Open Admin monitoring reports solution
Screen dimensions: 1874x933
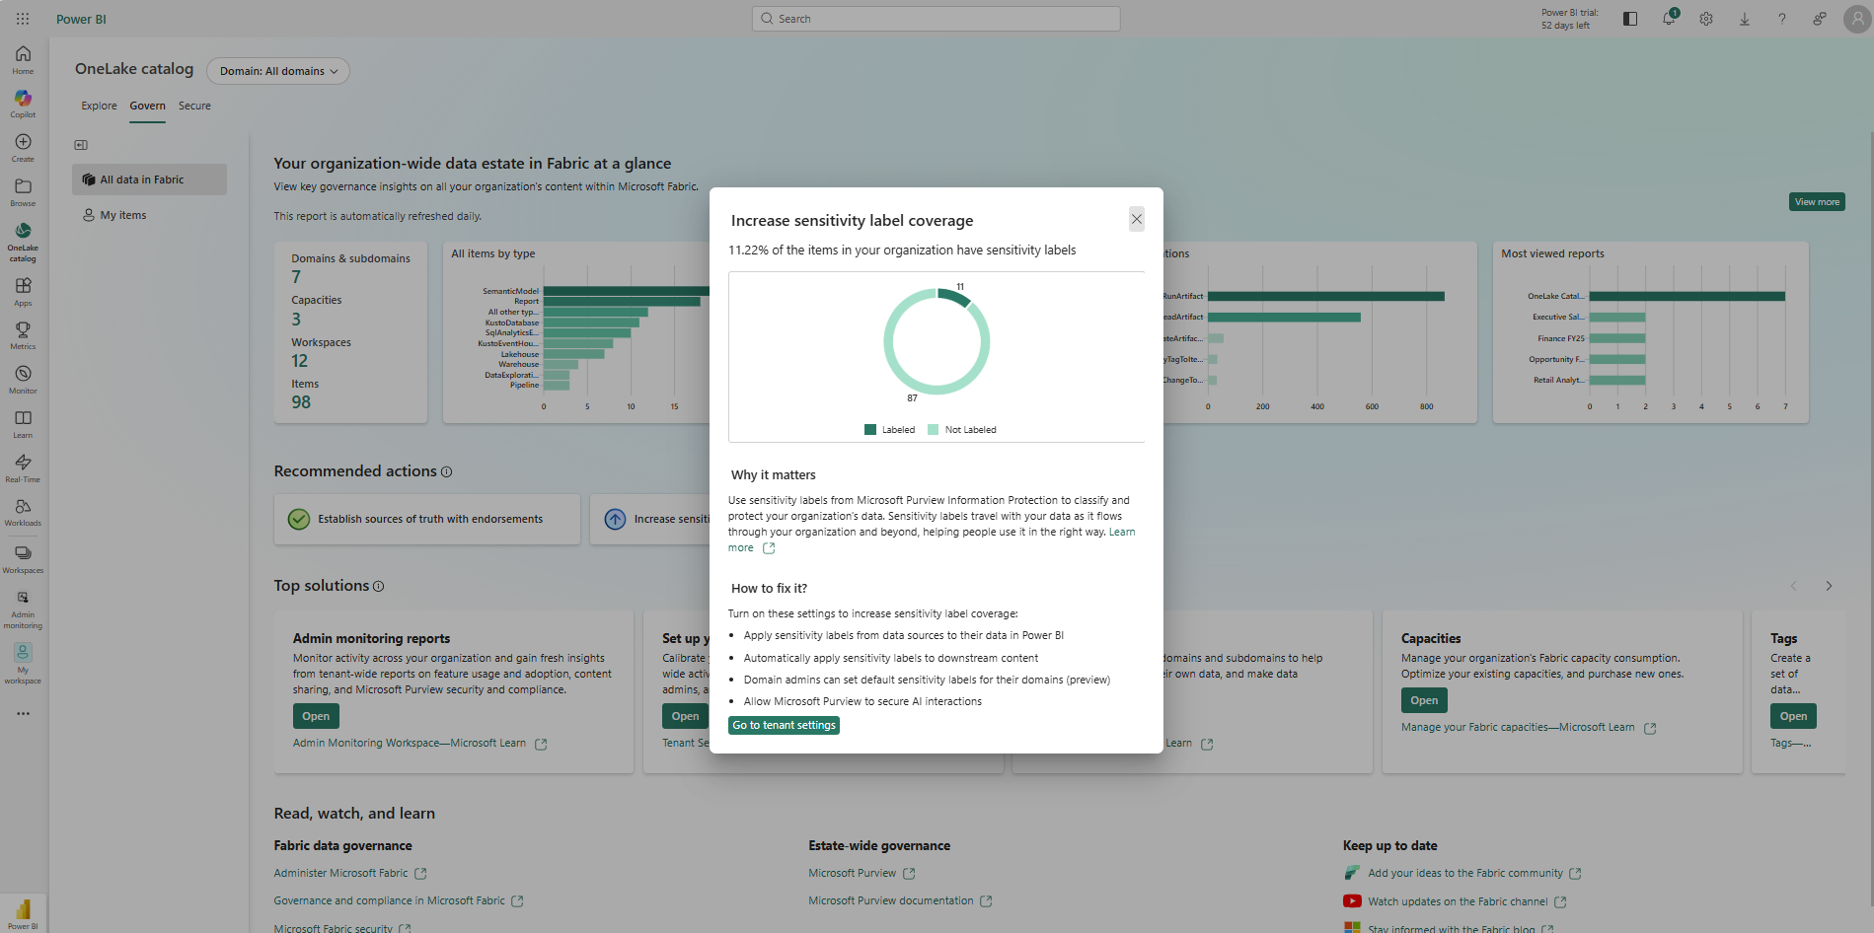(316, 716)
